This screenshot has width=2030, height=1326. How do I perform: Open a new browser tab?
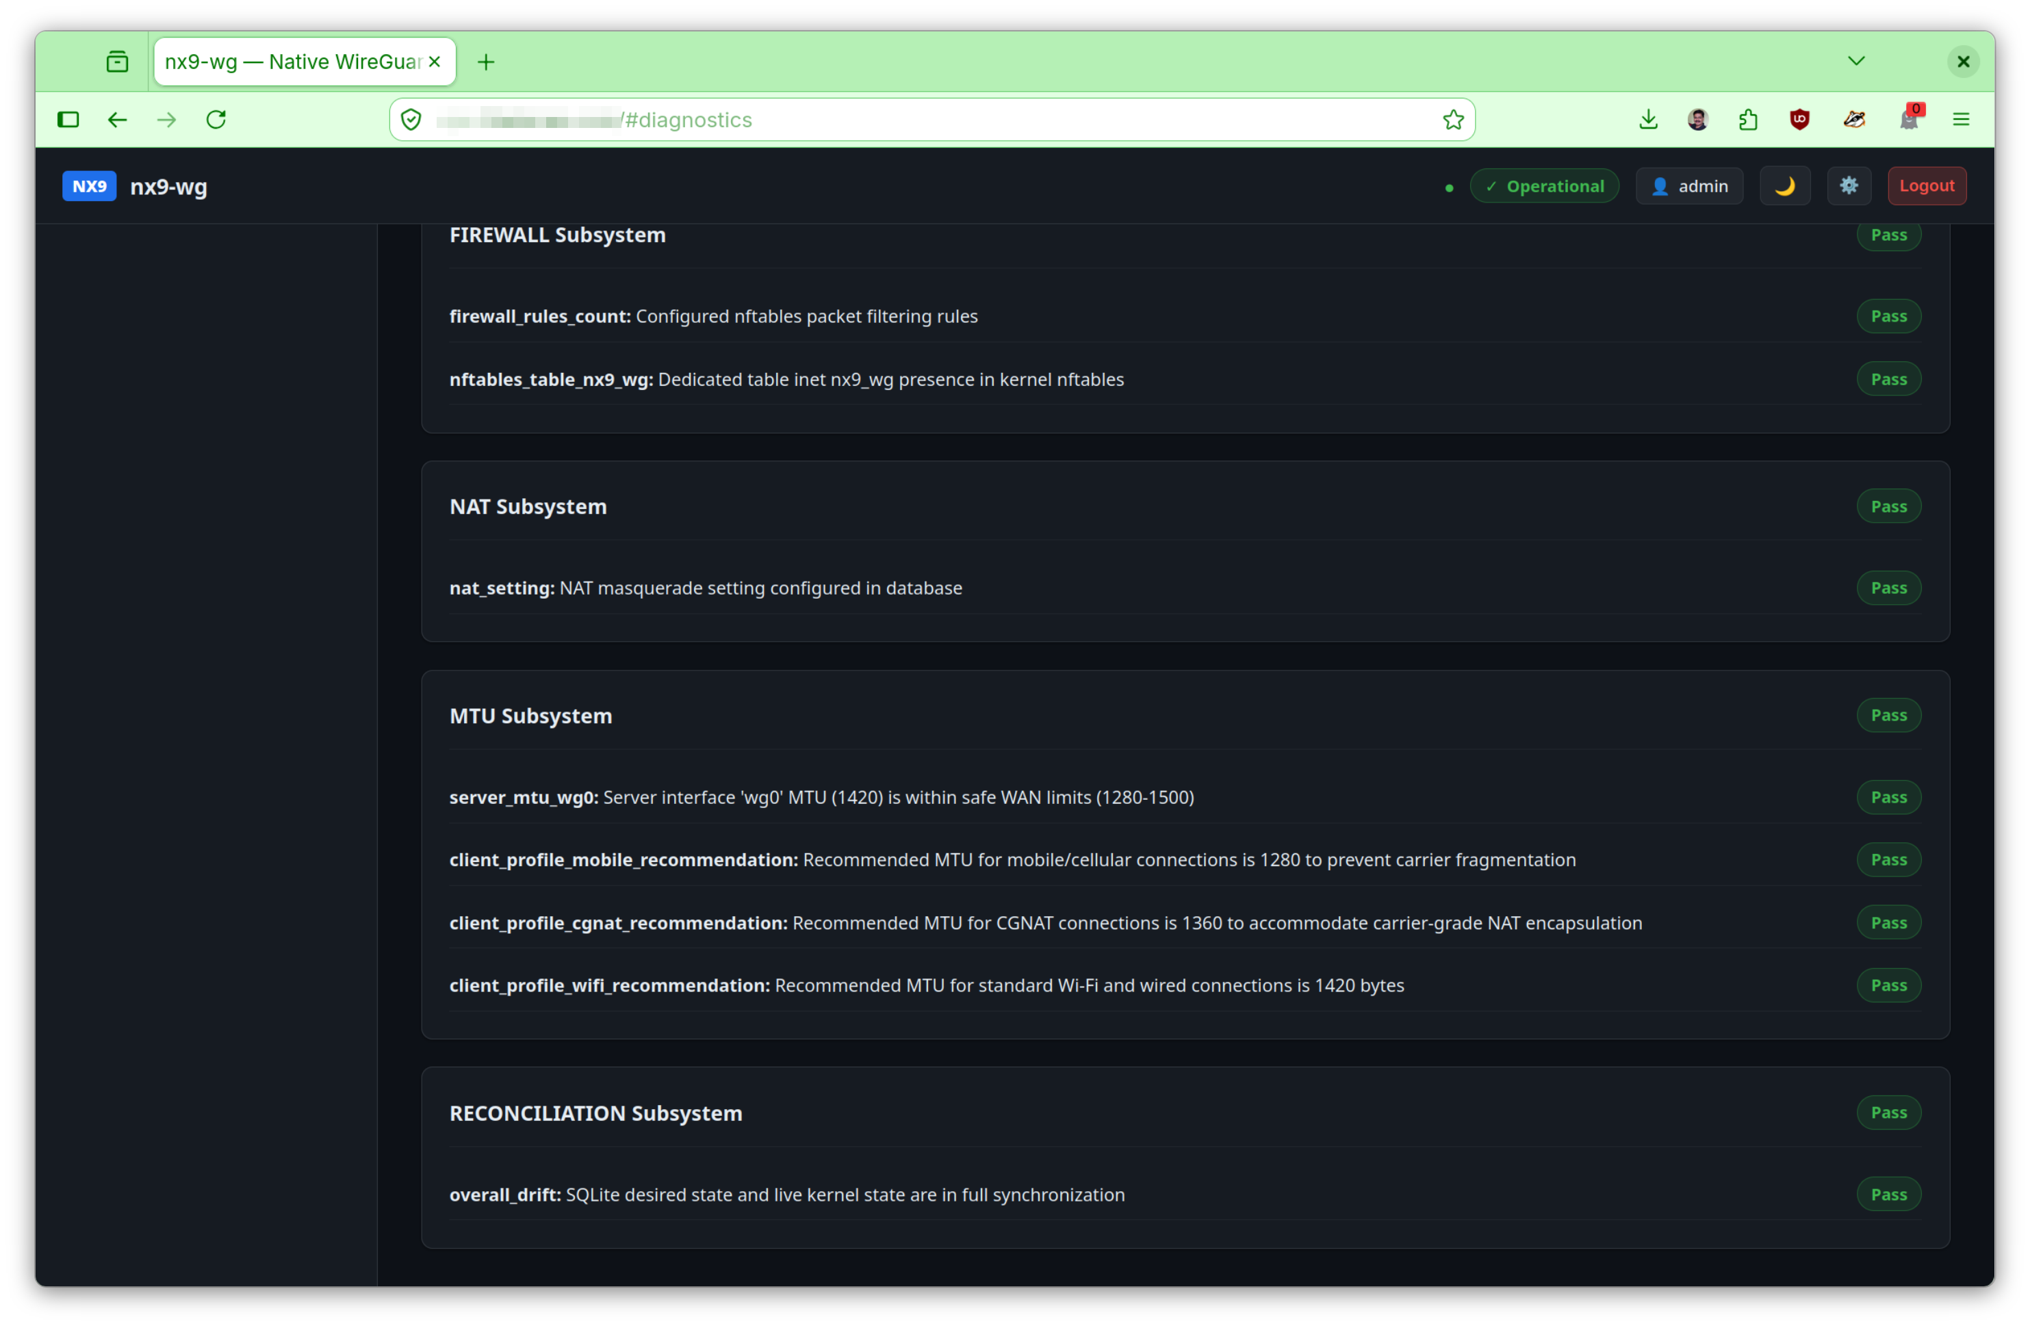click(486, 62)
